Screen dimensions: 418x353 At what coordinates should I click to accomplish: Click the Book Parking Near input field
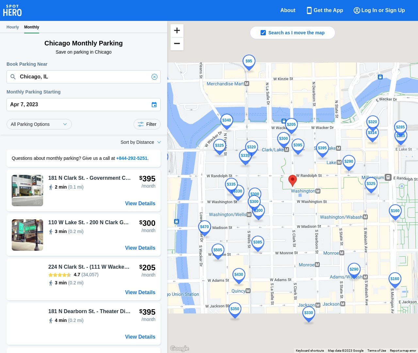pyautogui.click(x=84, y=77)
